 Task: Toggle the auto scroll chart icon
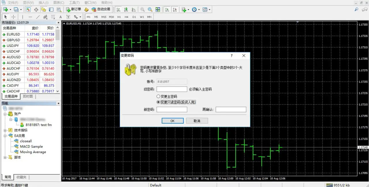point(167,10)
